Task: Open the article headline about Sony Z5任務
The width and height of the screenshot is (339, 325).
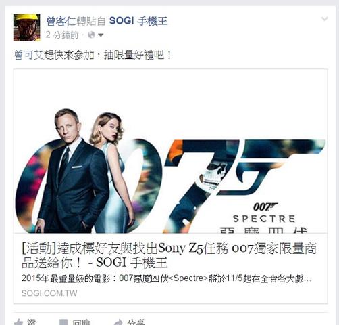Action: coord(169,255)
